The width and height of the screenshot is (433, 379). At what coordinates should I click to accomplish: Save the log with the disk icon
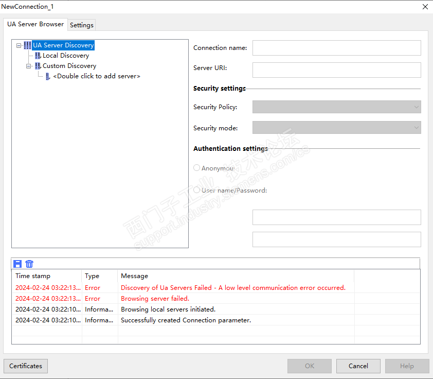tap(17, 264)
